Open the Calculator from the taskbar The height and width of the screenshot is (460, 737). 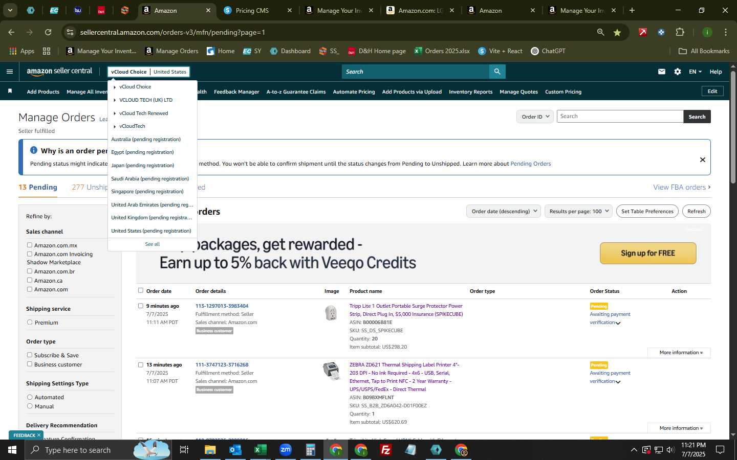[x=310, y=450]
